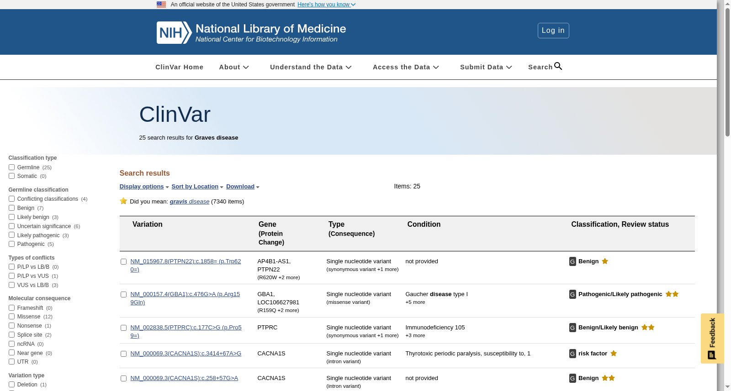The width and height of the screenshot is (731, 391).
Task: Open the Sort by Location dropdown
Action: click(197, 187)
